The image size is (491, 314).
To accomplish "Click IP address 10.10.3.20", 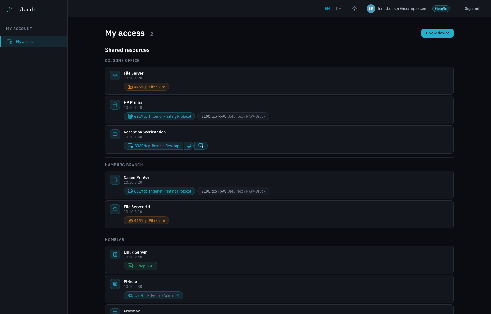I will click(x=133, y=182).
